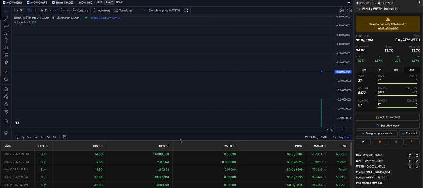Hide all drawings with eye icon
Viewport: 423px width, 188px height.
[x=6, y=111]
